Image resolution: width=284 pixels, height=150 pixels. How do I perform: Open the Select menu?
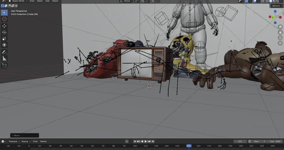[40, 1]
